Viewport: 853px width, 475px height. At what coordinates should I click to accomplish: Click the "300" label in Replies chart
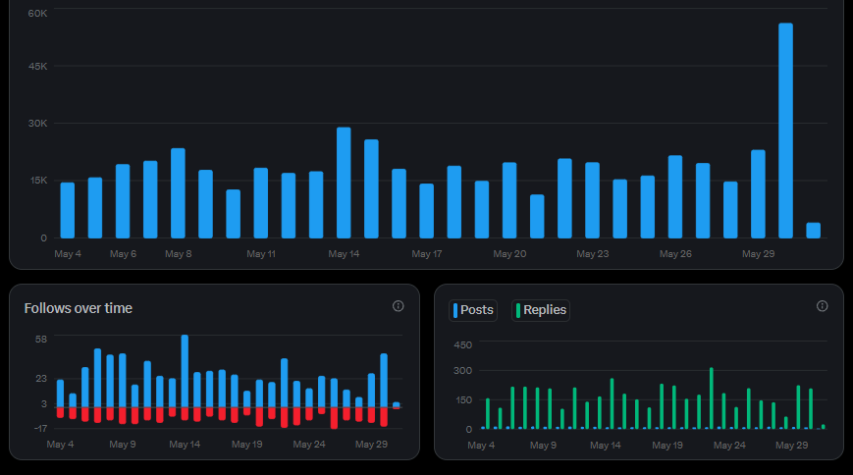463,371
